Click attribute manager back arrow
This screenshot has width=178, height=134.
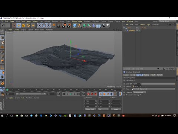point(158,69)
